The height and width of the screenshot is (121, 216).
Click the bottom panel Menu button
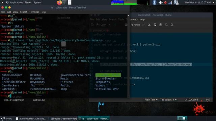coord(7,119)
